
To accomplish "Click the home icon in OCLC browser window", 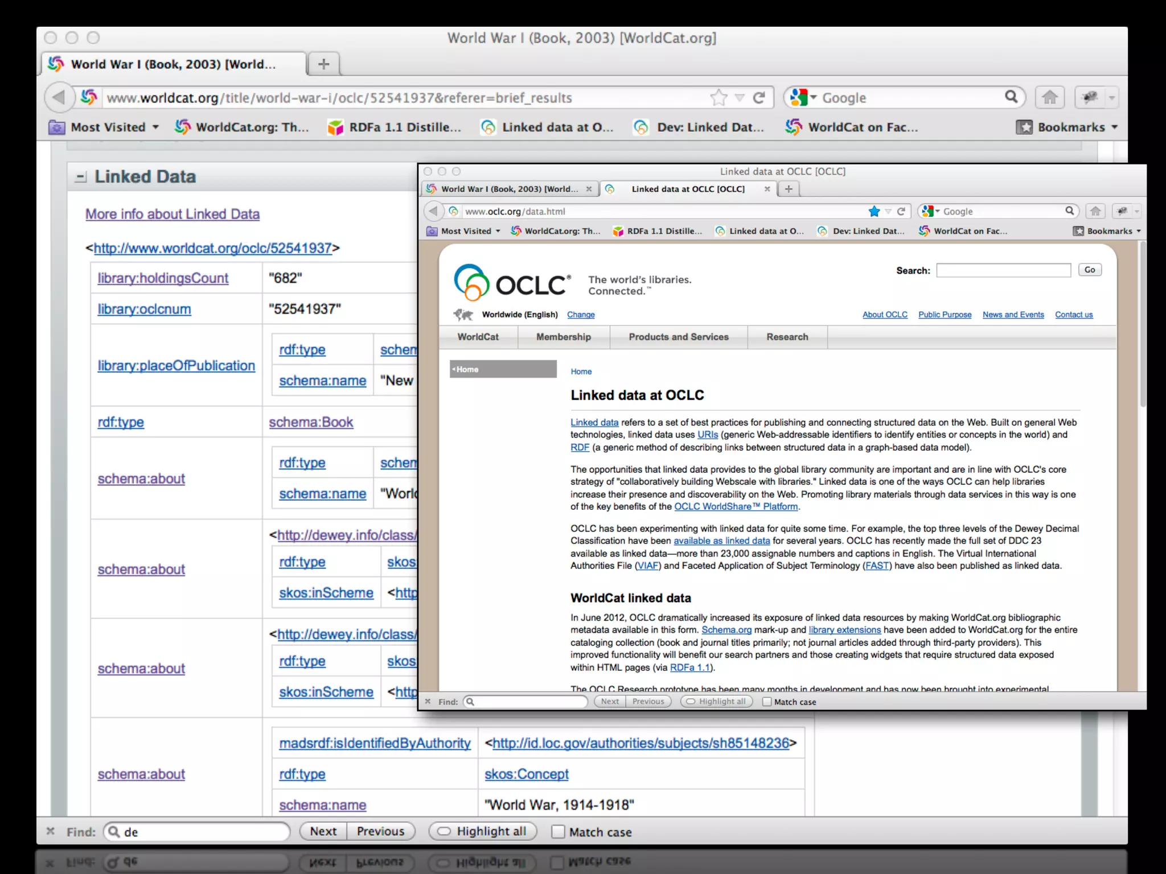I will click(x=1095, y=212).
